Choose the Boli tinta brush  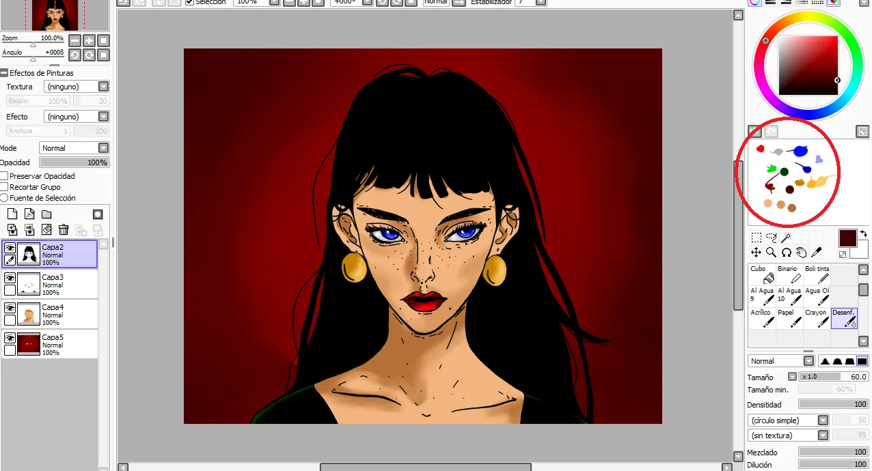pos(817,274)
